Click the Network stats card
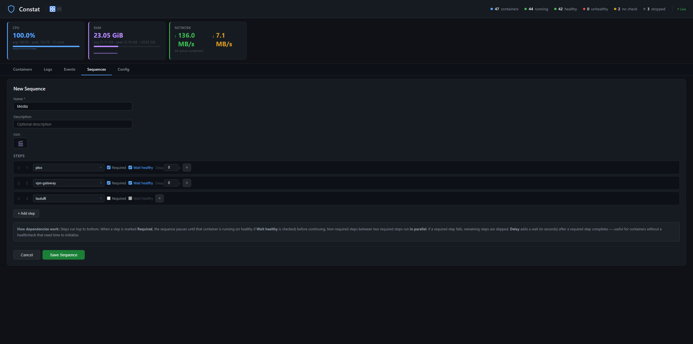693x344 pixels. tap(208, 41)
